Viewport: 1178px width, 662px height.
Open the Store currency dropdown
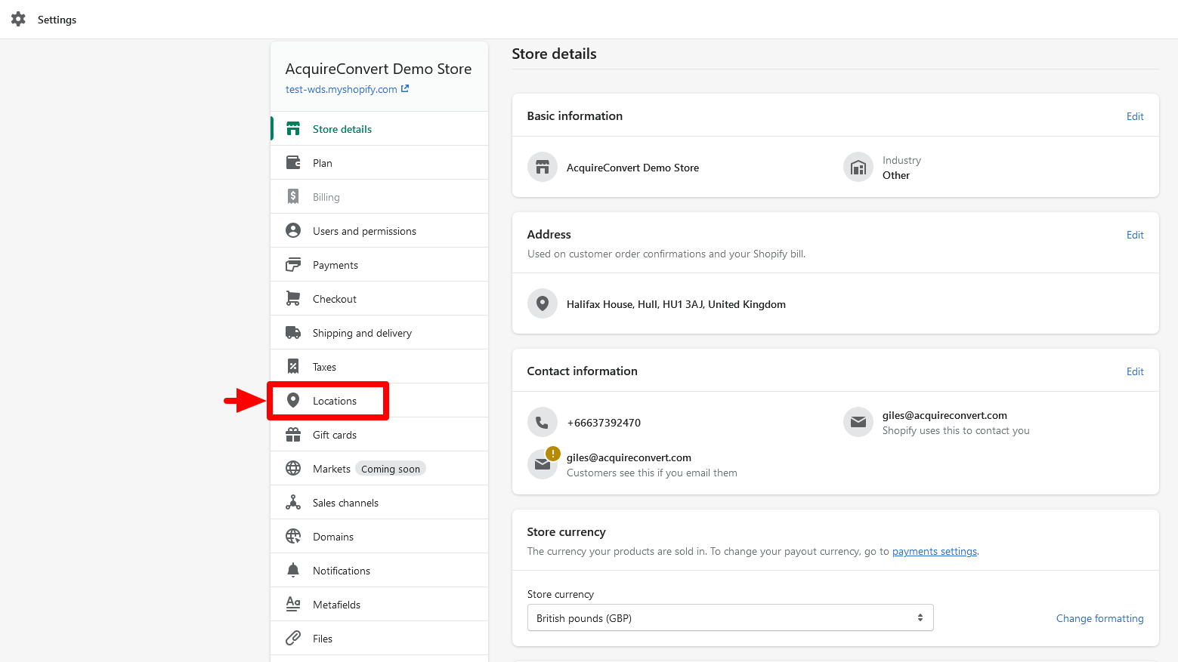coord(730,617)
